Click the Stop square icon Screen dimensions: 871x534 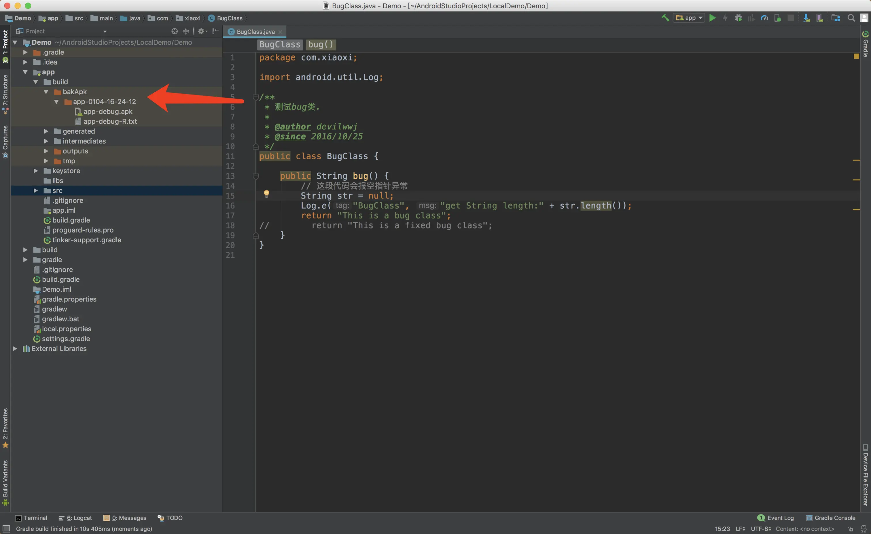click(791, 18)
